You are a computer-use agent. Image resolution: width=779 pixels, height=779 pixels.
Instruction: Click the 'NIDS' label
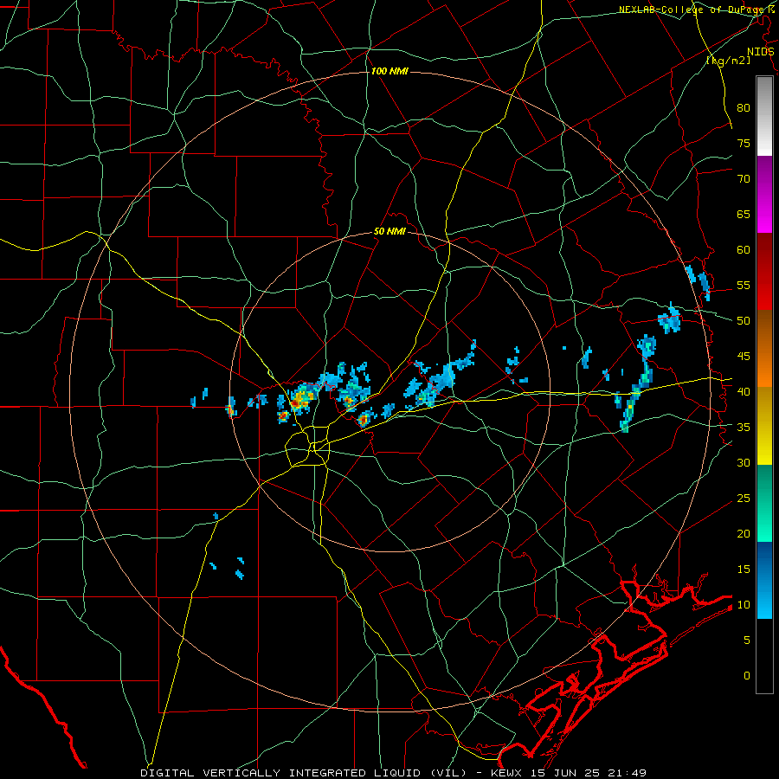[761, 52]
